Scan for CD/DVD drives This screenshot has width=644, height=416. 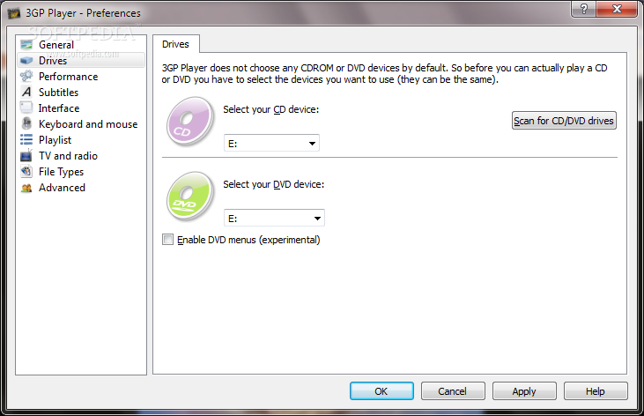coord(564,121)
